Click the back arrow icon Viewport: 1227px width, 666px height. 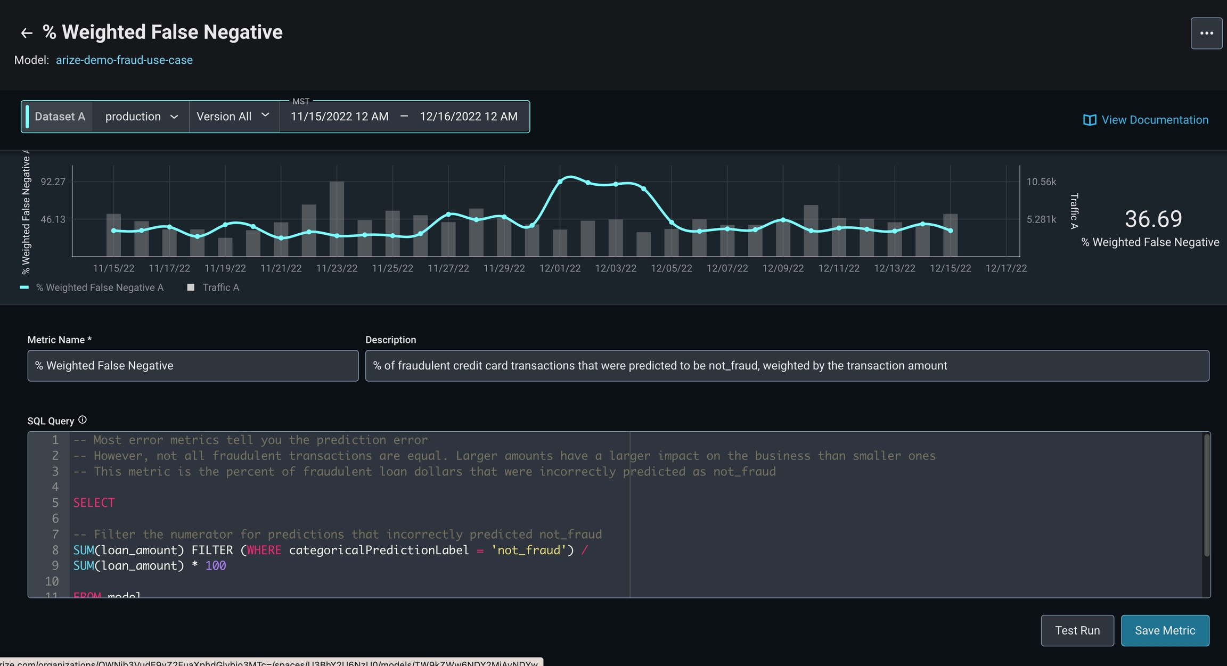click(26, 33)
